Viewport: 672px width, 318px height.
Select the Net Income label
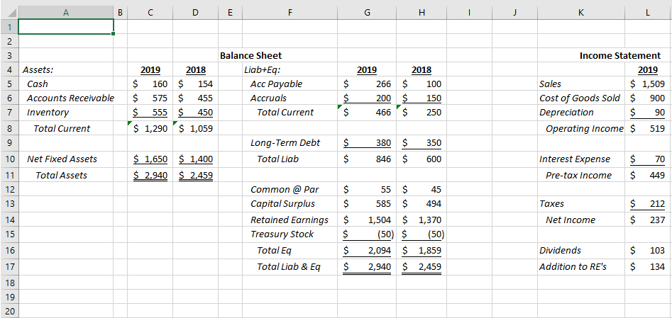point(571,220)
